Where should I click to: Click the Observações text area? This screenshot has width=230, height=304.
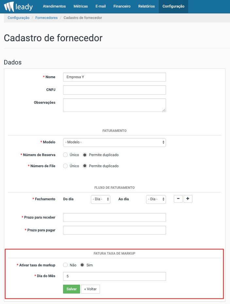[114, 105]
